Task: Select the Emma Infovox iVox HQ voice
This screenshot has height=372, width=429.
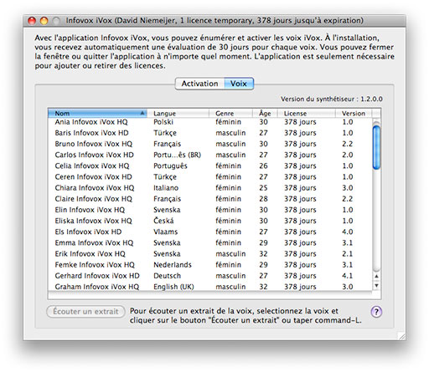Action: (x=210, y=243)
